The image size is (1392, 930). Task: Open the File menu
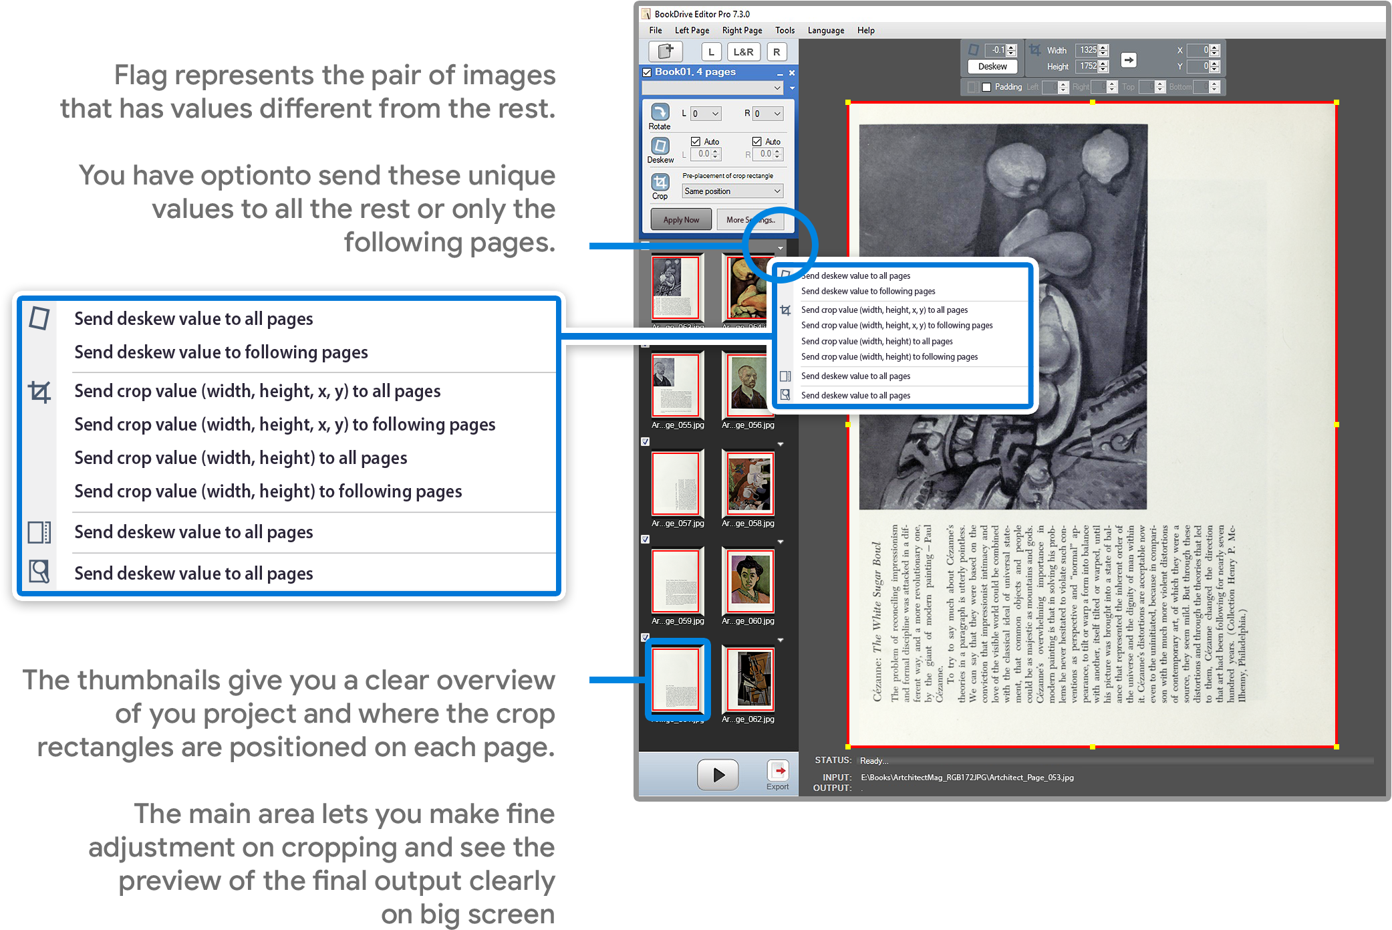(656, 31)
